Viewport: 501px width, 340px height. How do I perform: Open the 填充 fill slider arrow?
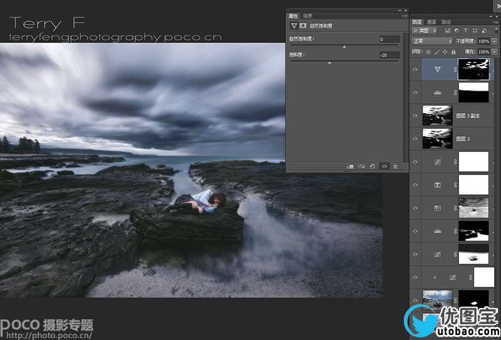click(495, 52)
